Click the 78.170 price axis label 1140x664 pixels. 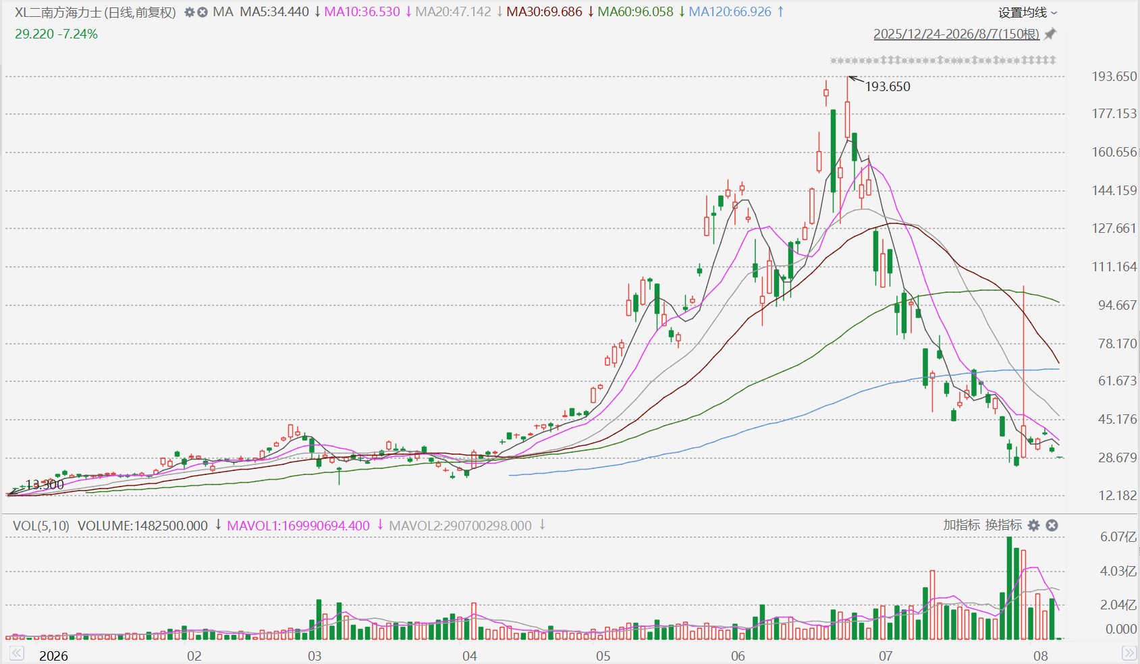(1117, 343)
